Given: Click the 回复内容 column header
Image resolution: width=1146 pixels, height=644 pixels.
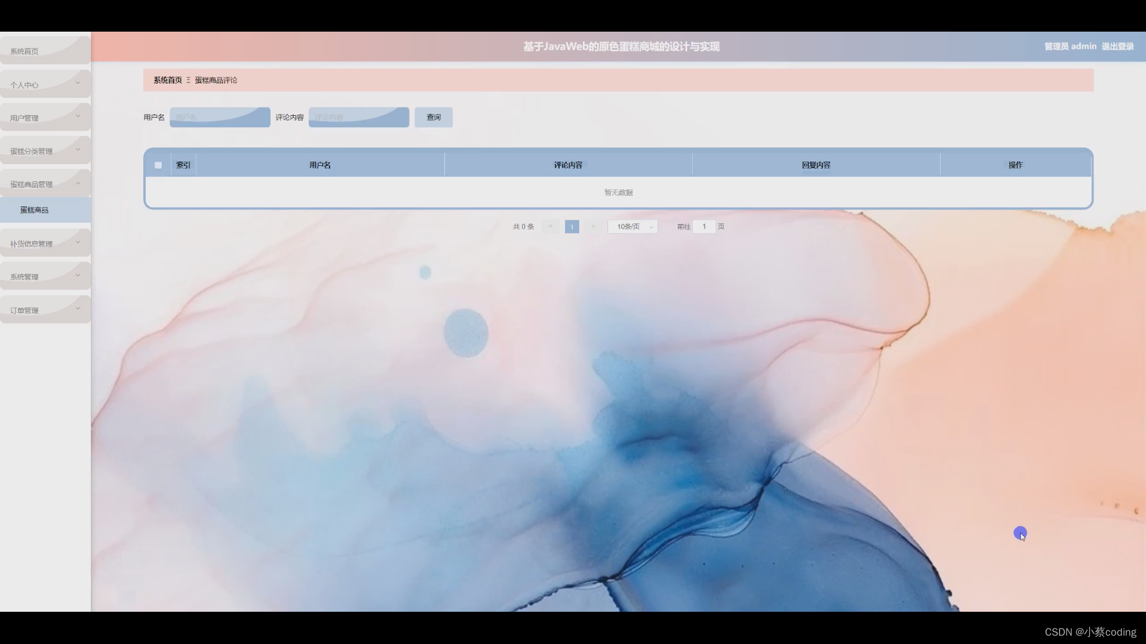Looking at the screenshot, I should pyautogui.click(x=816, y=165).
